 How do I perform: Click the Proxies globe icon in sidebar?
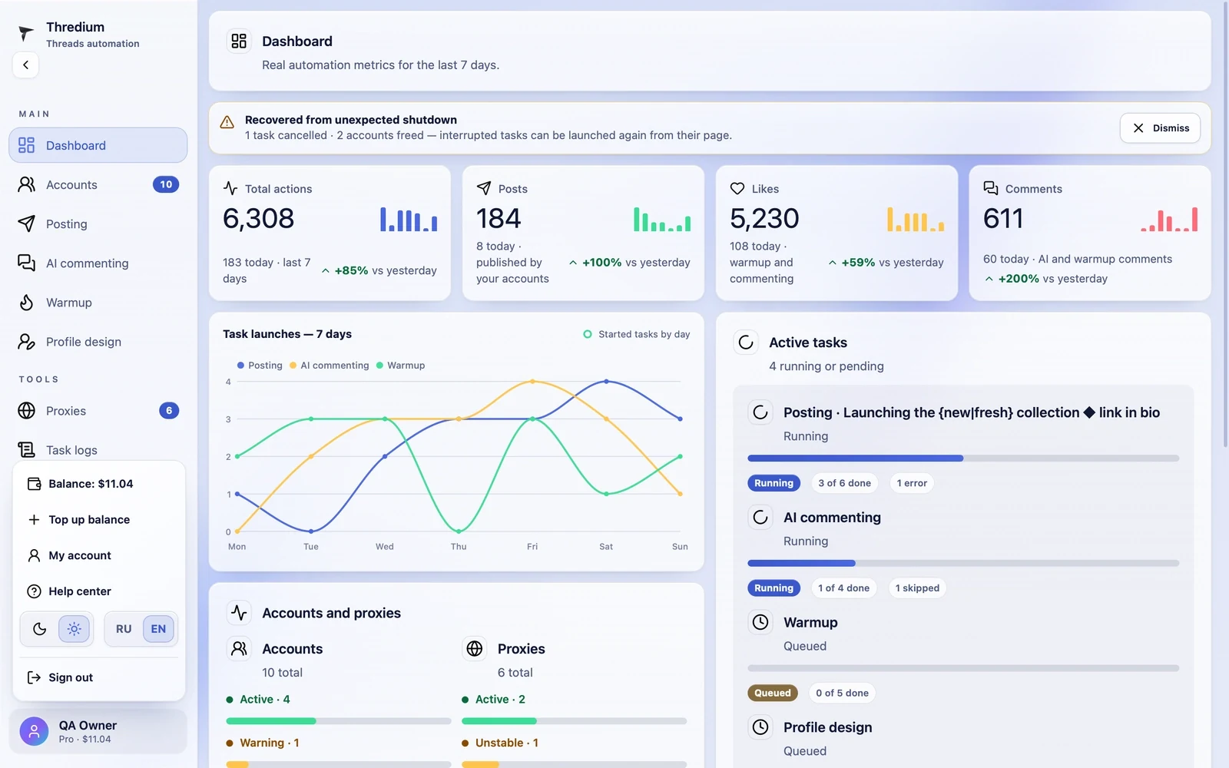(x=26, y=411)
